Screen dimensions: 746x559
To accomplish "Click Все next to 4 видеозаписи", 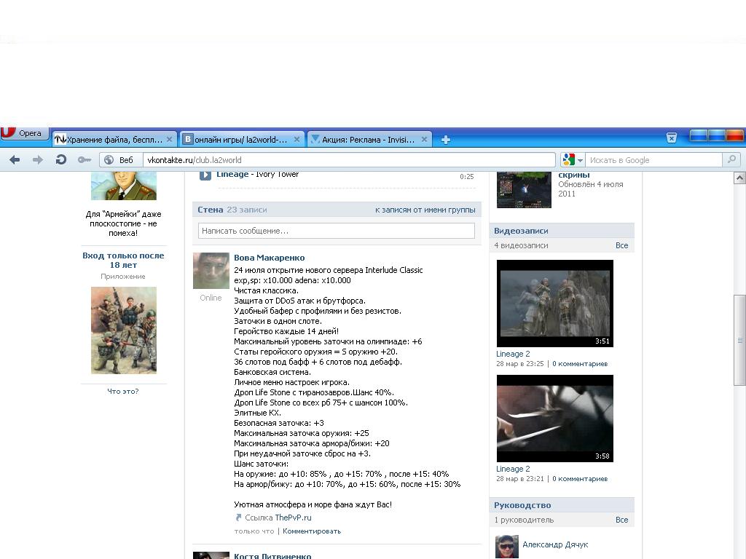I will [x=621, y=245].
